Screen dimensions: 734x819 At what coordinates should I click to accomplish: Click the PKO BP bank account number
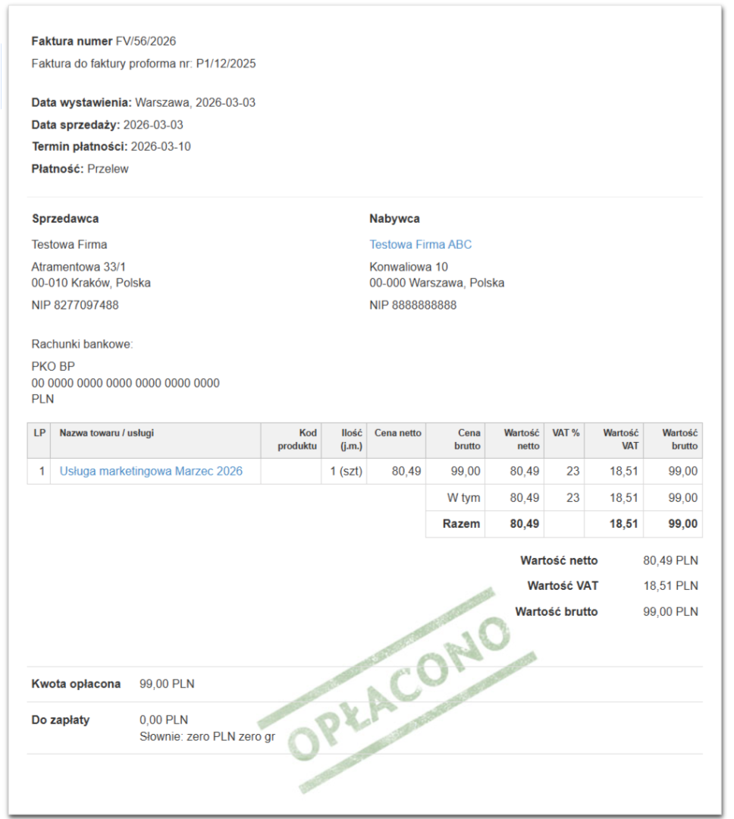pyautogui.click(x=125, y=384)
